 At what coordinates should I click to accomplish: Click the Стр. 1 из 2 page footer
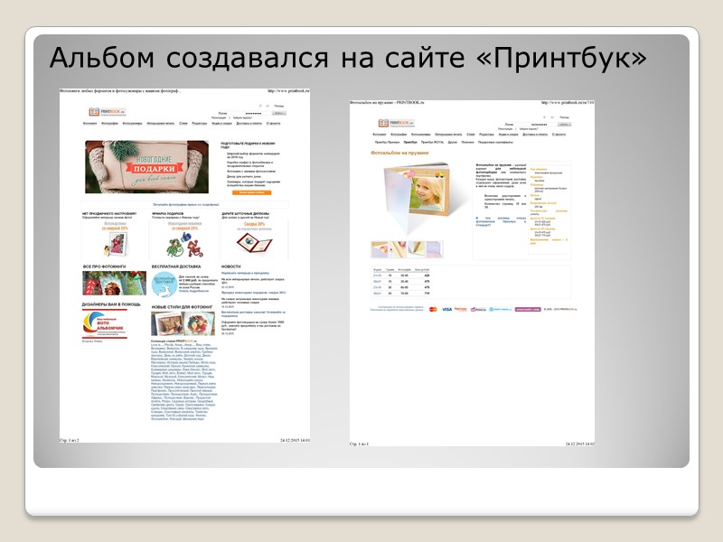click(x=70, y=440)
